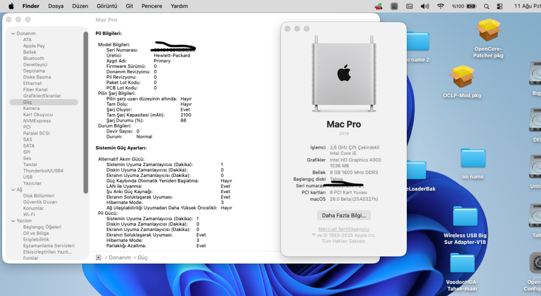The width and height of the screenshot is (541, 296).
Task: Select Bluetooth in the sidebar
Action: tap(34, 58)
